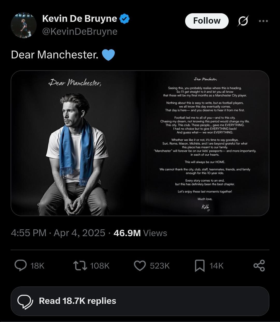280x322 pixels.
Task: Open the share icon options
Action: point(259,265)
